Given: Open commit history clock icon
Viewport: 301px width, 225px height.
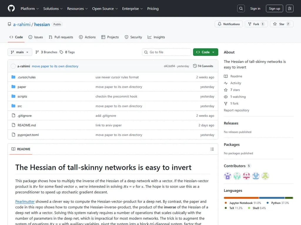Looking at the screenshot, I should (195, 66).
